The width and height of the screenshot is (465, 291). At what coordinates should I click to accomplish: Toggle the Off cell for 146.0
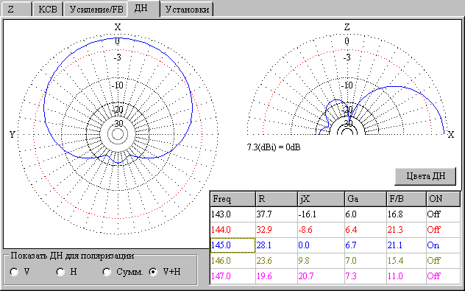tap(443, 261)
